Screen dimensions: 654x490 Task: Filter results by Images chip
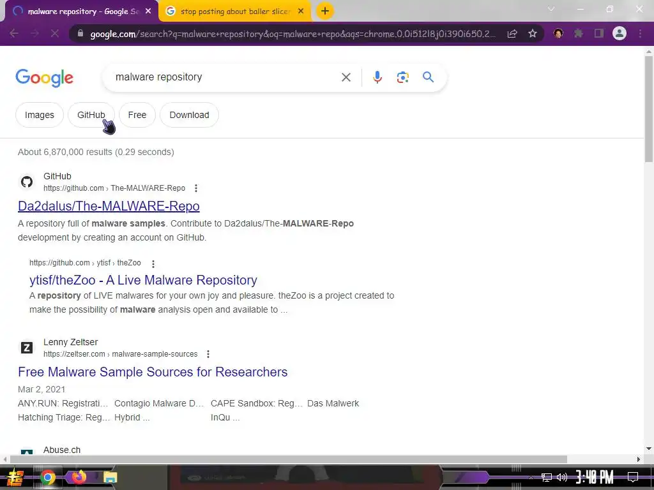pos(39,115)
